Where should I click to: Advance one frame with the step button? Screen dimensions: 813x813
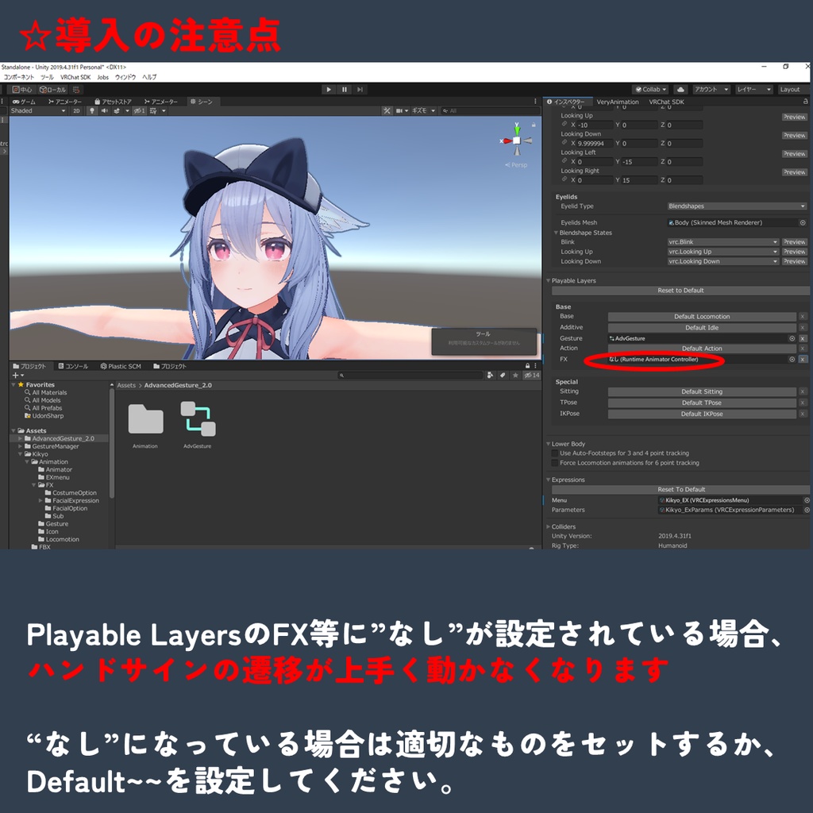(360, 89)
